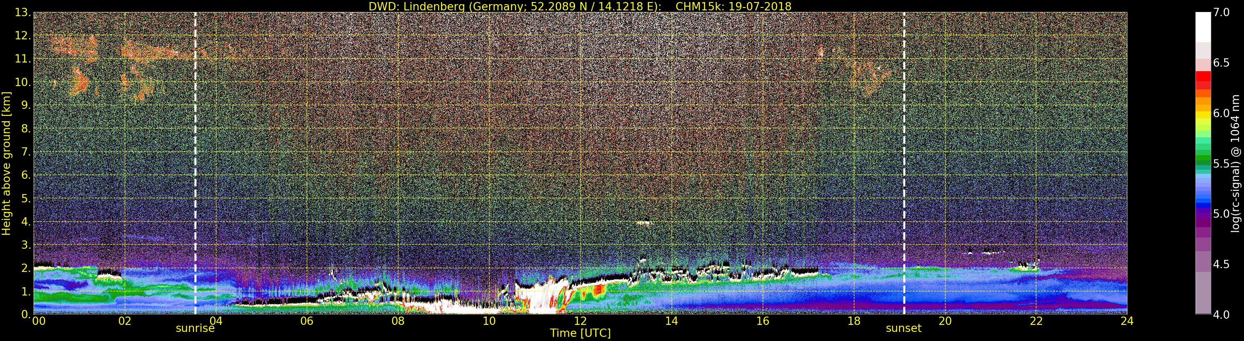Click the '22' tick on the time axis
The height and width of the screenshot is (341, 1244).
(1036, 321)
